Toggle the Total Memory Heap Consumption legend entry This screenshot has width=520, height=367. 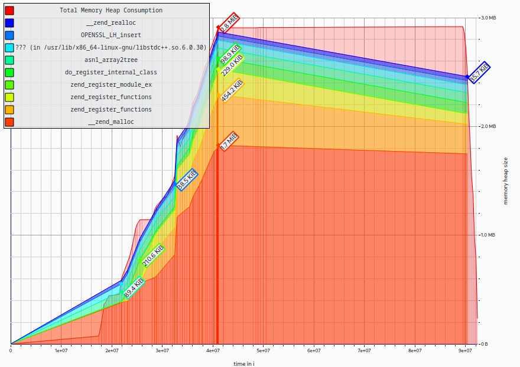[10, 10]
